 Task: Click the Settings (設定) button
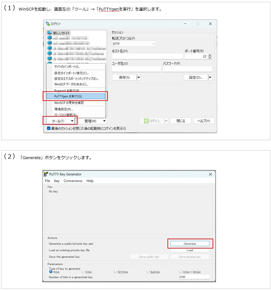196,77
